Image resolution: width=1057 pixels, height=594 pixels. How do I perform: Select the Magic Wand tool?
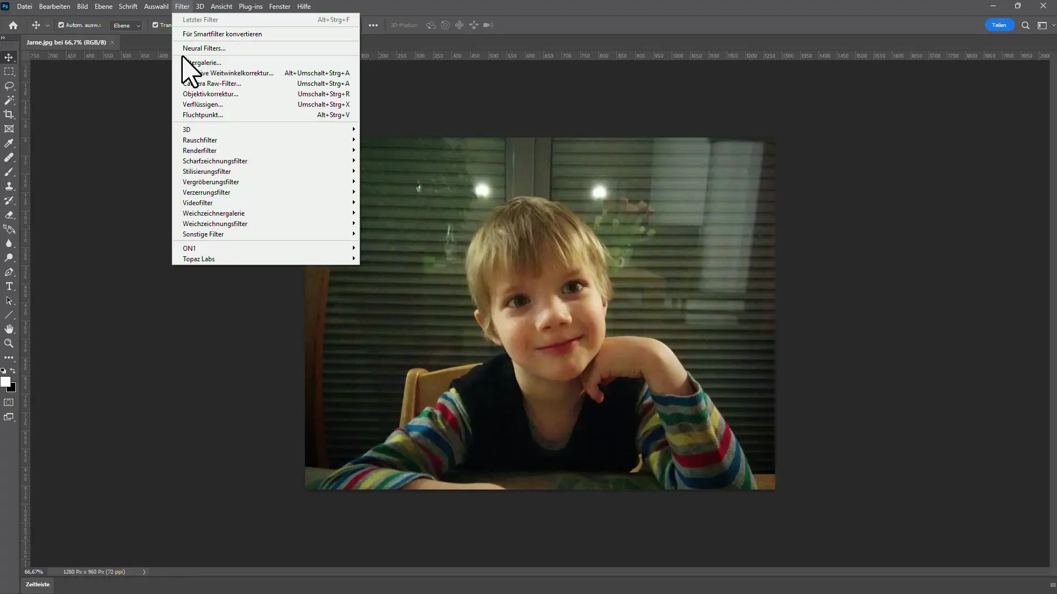click(x=9, y=100)
